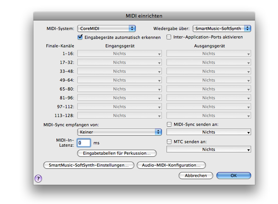Open Ausgangsgerät dropdown for channels 97-112
Viewport: 278px width, 204px height.
click(x=209, y=107)
